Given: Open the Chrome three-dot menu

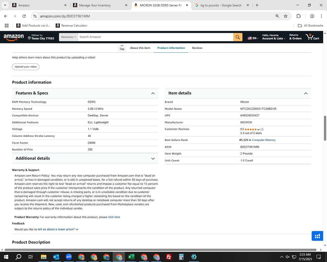Looking at the screenshot, I should [x=321, y=16].
